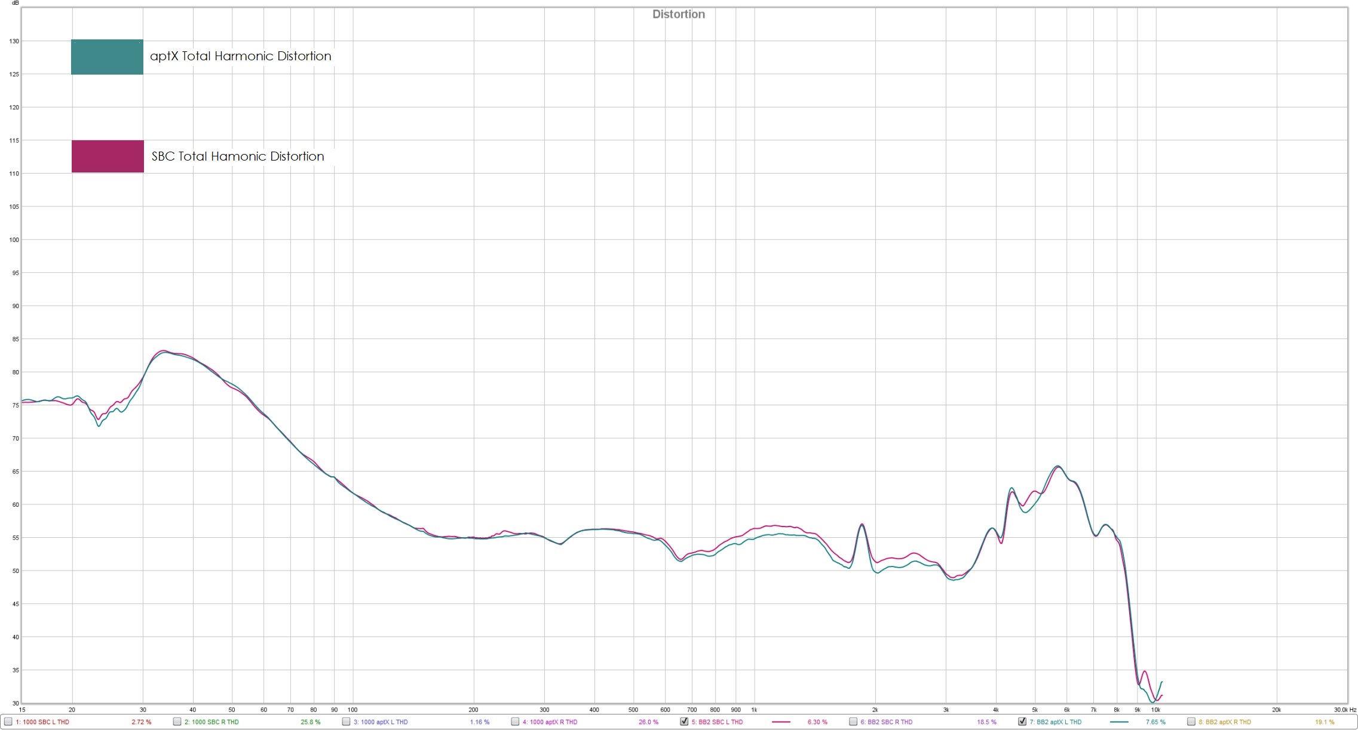
Task: Select the SBC Total Hamonic Distortion label
Action: pos(238,156)
